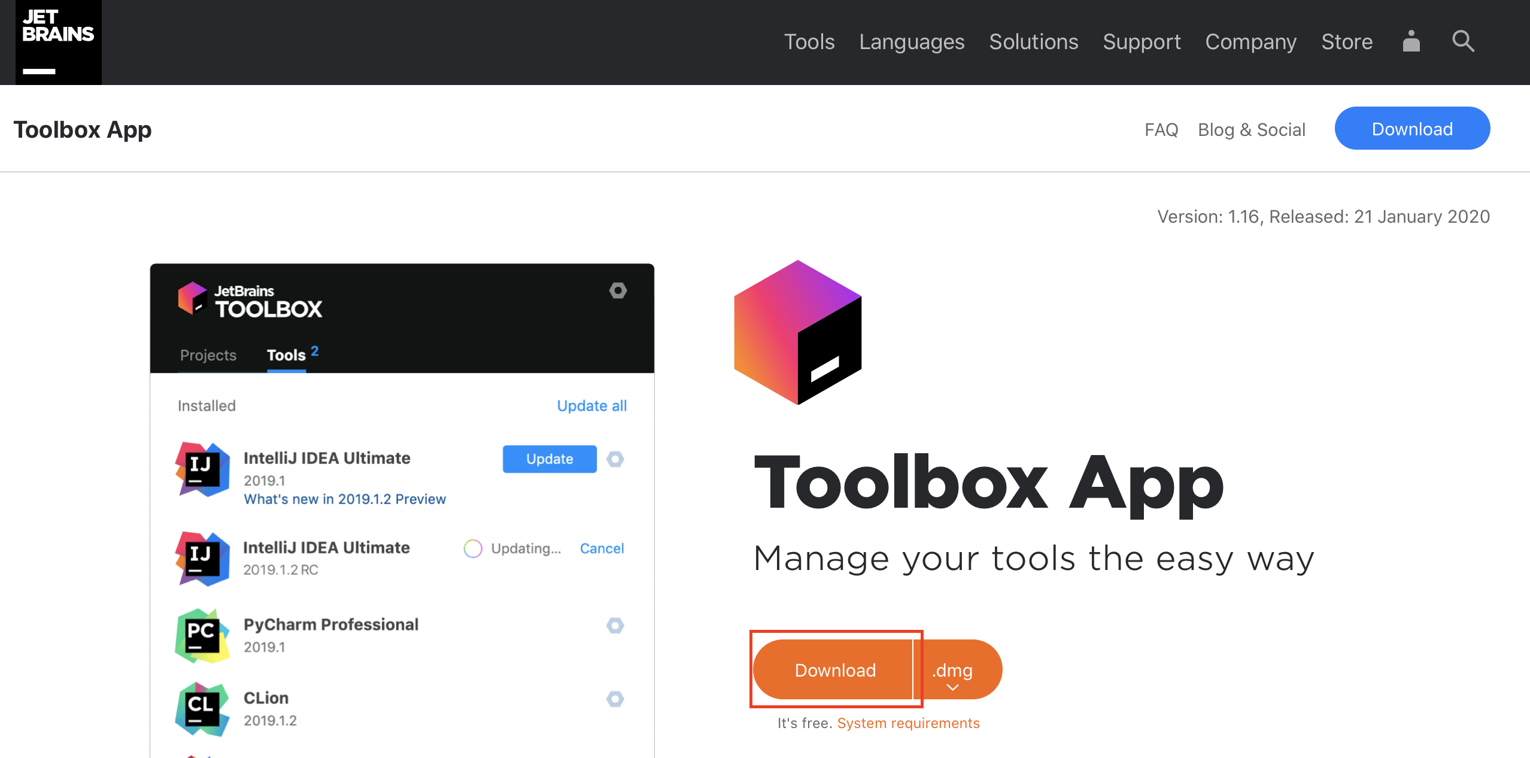The height and width of the screenshot is (758, 1530).
Task: Open settings hexagon next to CLion
Action: 615,699
